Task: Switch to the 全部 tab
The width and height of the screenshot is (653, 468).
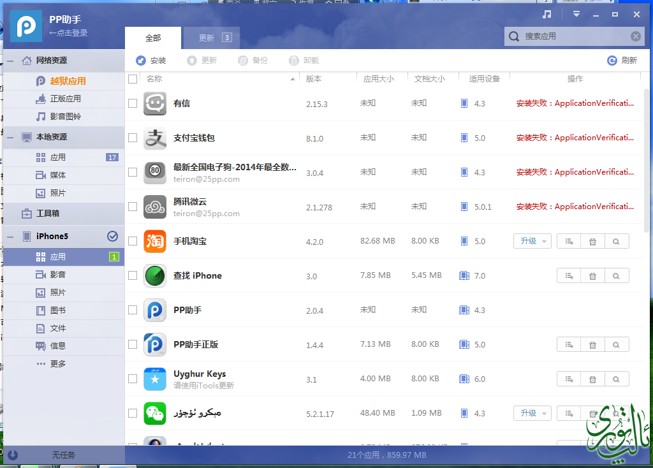Action: click(153, 38)
